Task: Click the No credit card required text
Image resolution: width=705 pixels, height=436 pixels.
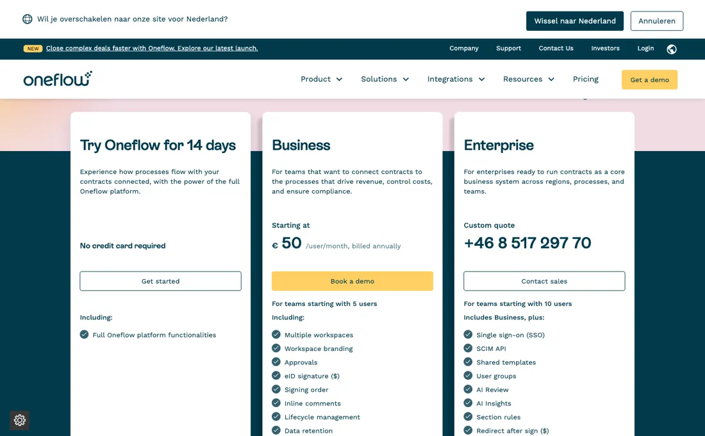Action: click(123, 246)
